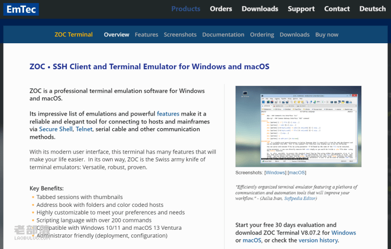Viewport: 391px width, 249px height.
Task: Select the Features tab
Action: (146, 35)
